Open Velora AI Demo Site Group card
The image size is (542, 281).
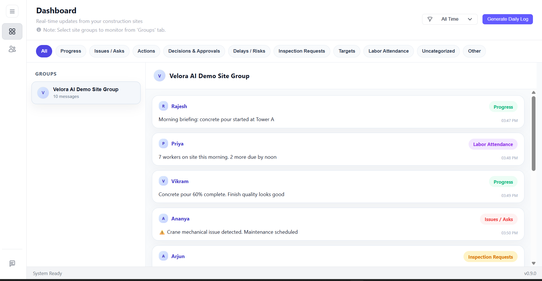[86, 93]
